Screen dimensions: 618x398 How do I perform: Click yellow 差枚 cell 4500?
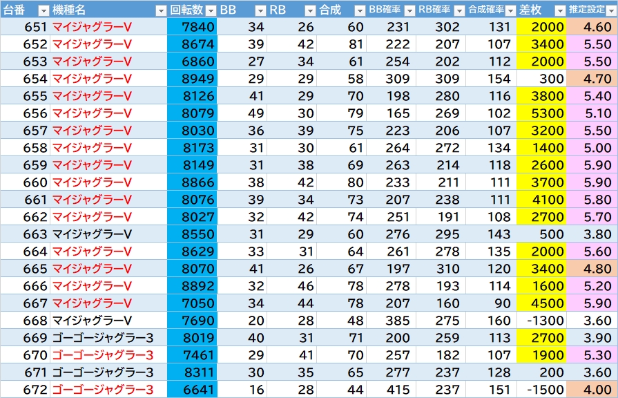click(x=541, y=303)
